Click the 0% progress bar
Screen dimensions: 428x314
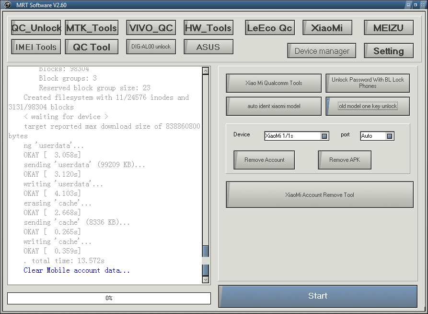click(109, 298)
